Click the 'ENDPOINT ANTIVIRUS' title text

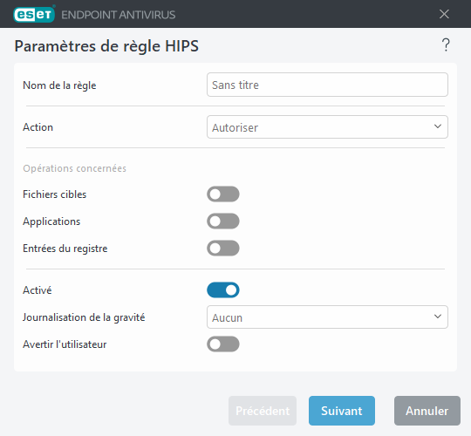point(119,15)
